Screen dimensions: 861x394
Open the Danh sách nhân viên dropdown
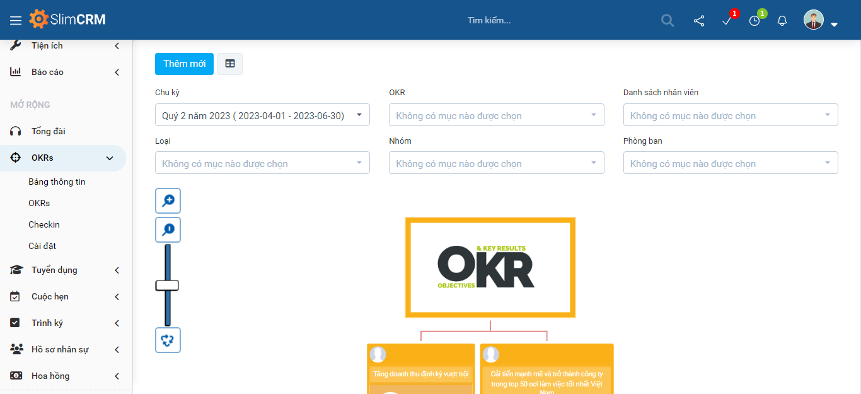pos(731,115)
